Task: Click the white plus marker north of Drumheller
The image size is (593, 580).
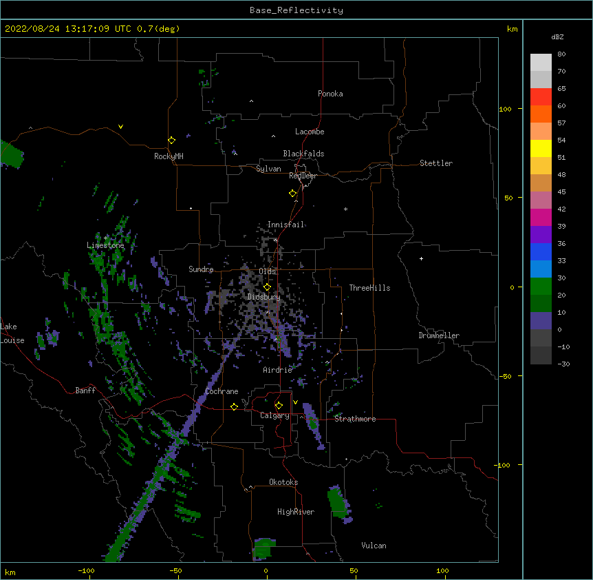Action: pos(421,259)
